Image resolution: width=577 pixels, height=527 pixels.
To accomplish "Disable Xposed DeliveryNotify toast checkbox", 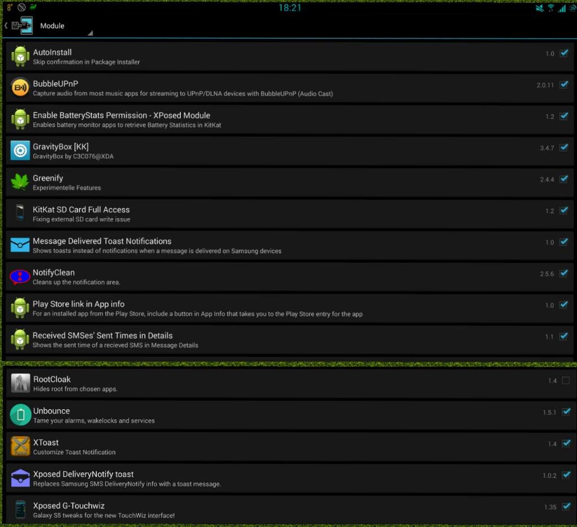I will tap(566, 475).
